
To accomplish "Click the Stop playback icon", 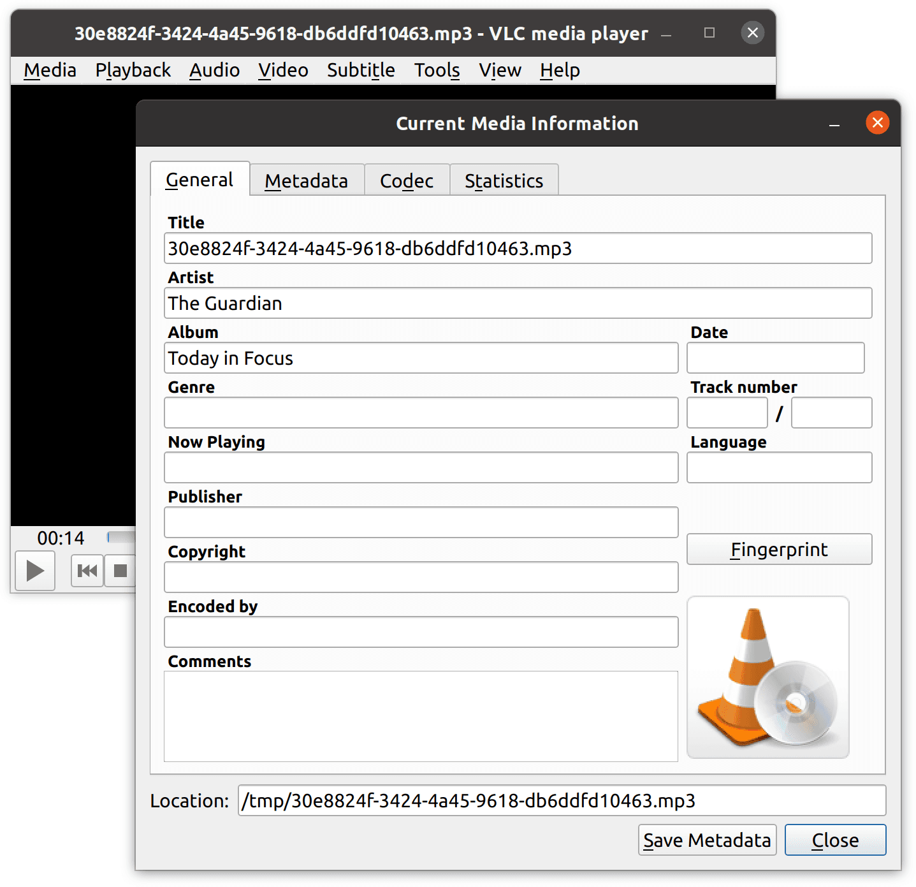I will click(x=120, y=571).
